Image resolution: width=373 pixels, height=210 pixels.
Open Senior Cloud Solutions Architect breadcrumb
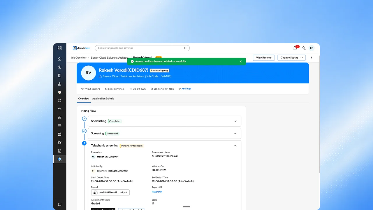point(110,58)
